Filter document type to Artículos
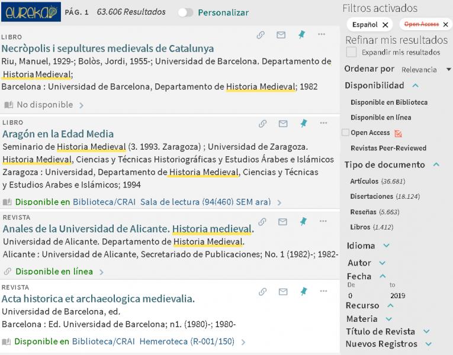Viewport: 453px width, 355px height. (x=378, y=181)
